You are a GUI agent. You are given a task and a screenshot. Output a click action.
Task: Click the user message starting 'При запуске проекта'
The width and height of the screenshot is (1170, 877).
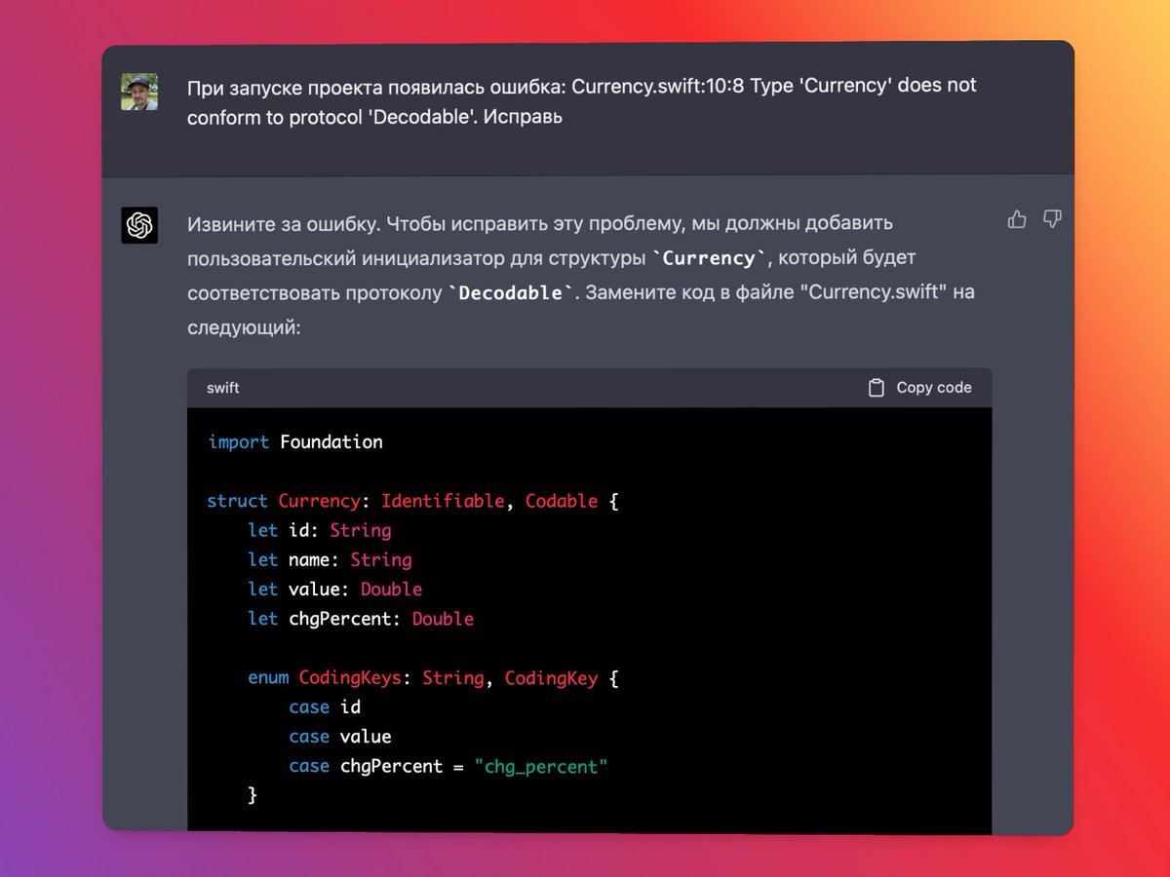click(x=582, y=100)
